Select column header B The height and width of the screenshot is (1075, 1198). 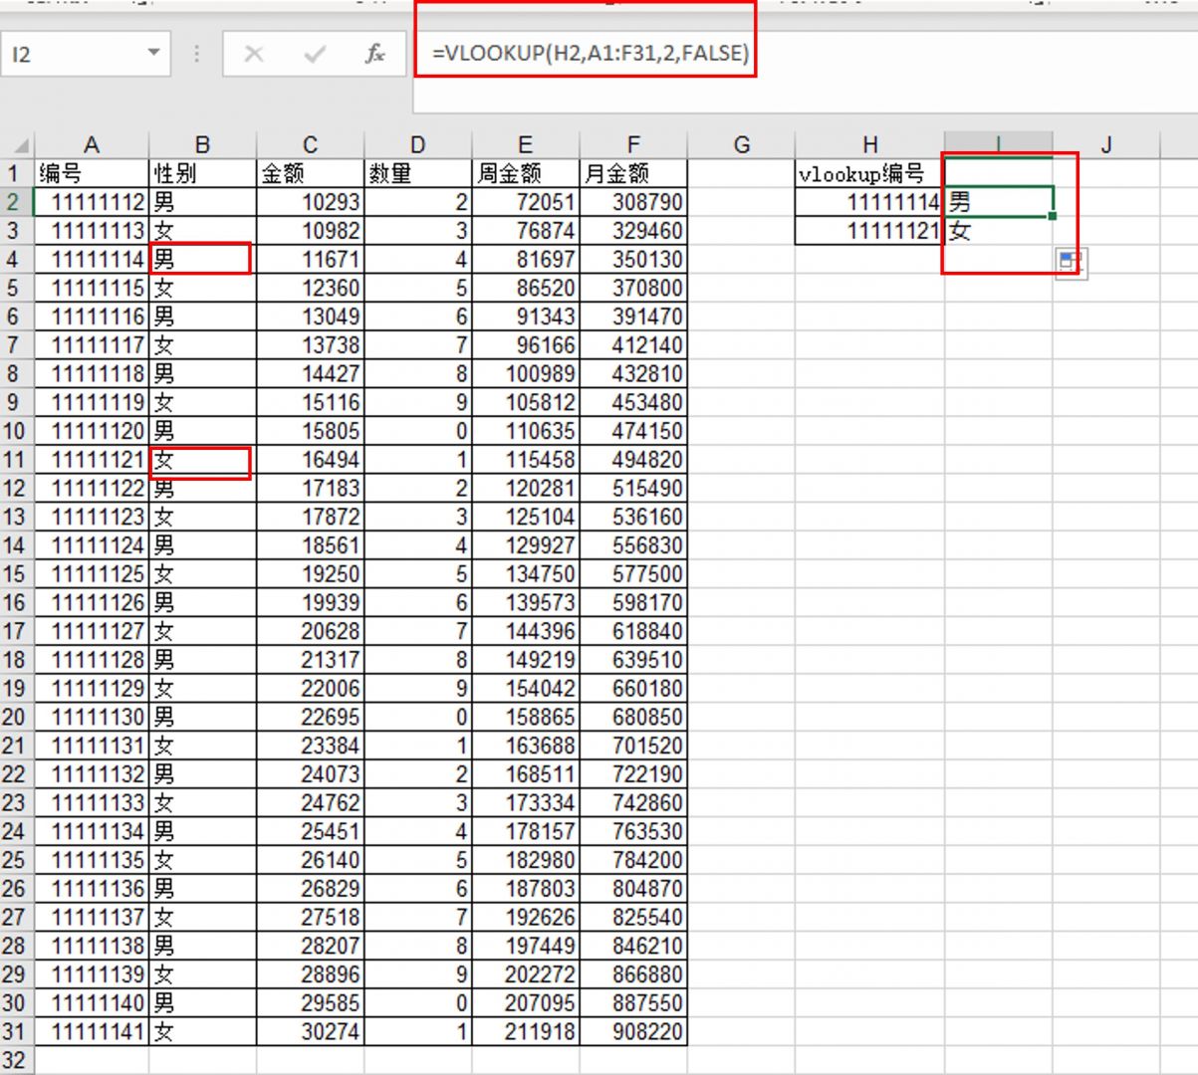(199, 143)
